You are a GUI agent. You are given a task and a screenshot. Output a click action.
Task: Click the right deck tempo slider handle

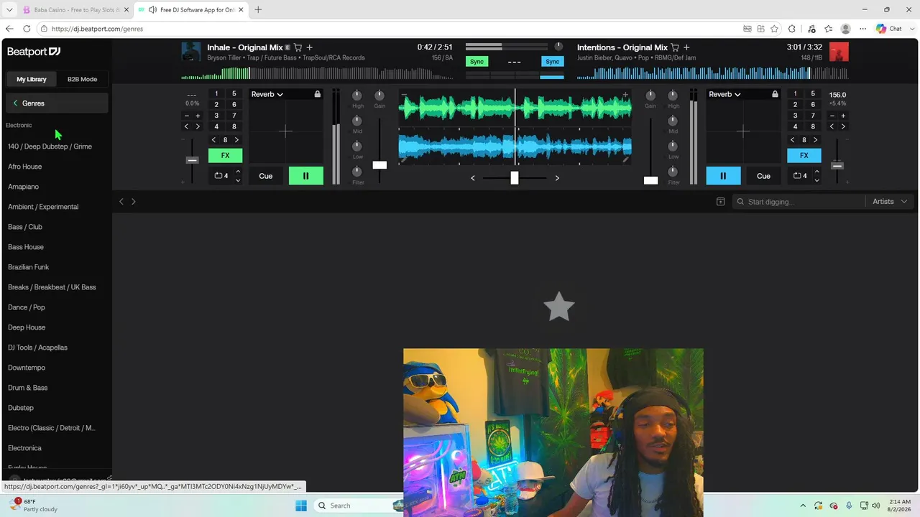(x=837, y=166)
